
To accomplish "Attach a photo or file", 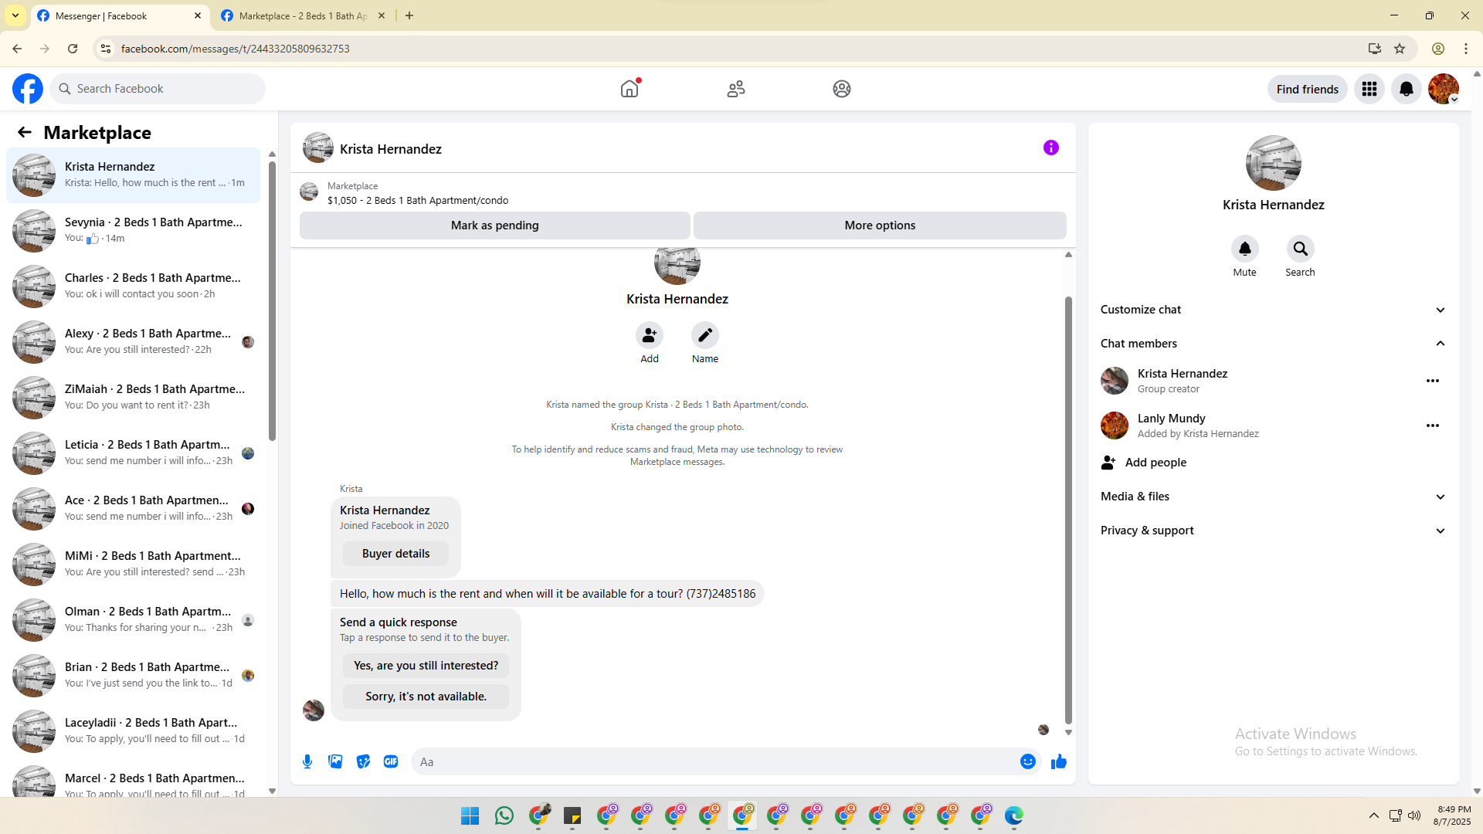I will [335, 761].
